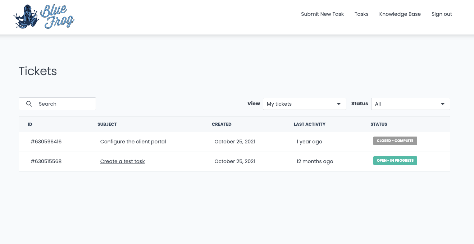Open the Configure the client portal ticket

(133, 142)
